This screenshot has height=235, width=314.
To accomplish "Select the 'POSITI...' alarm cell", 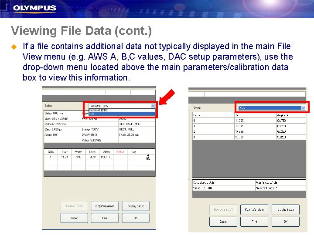I will point(106,157).
